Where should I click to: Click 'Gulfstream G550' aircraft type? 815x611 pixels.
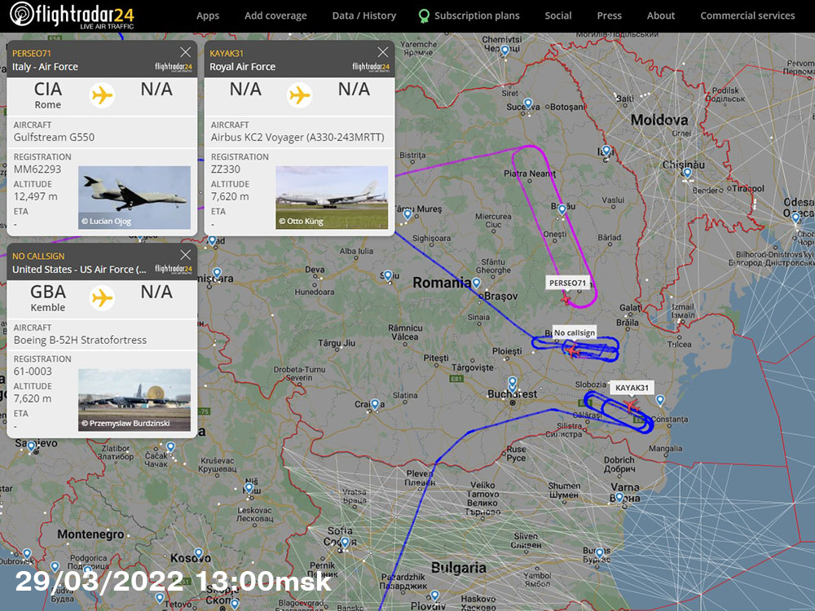(54, 137)
